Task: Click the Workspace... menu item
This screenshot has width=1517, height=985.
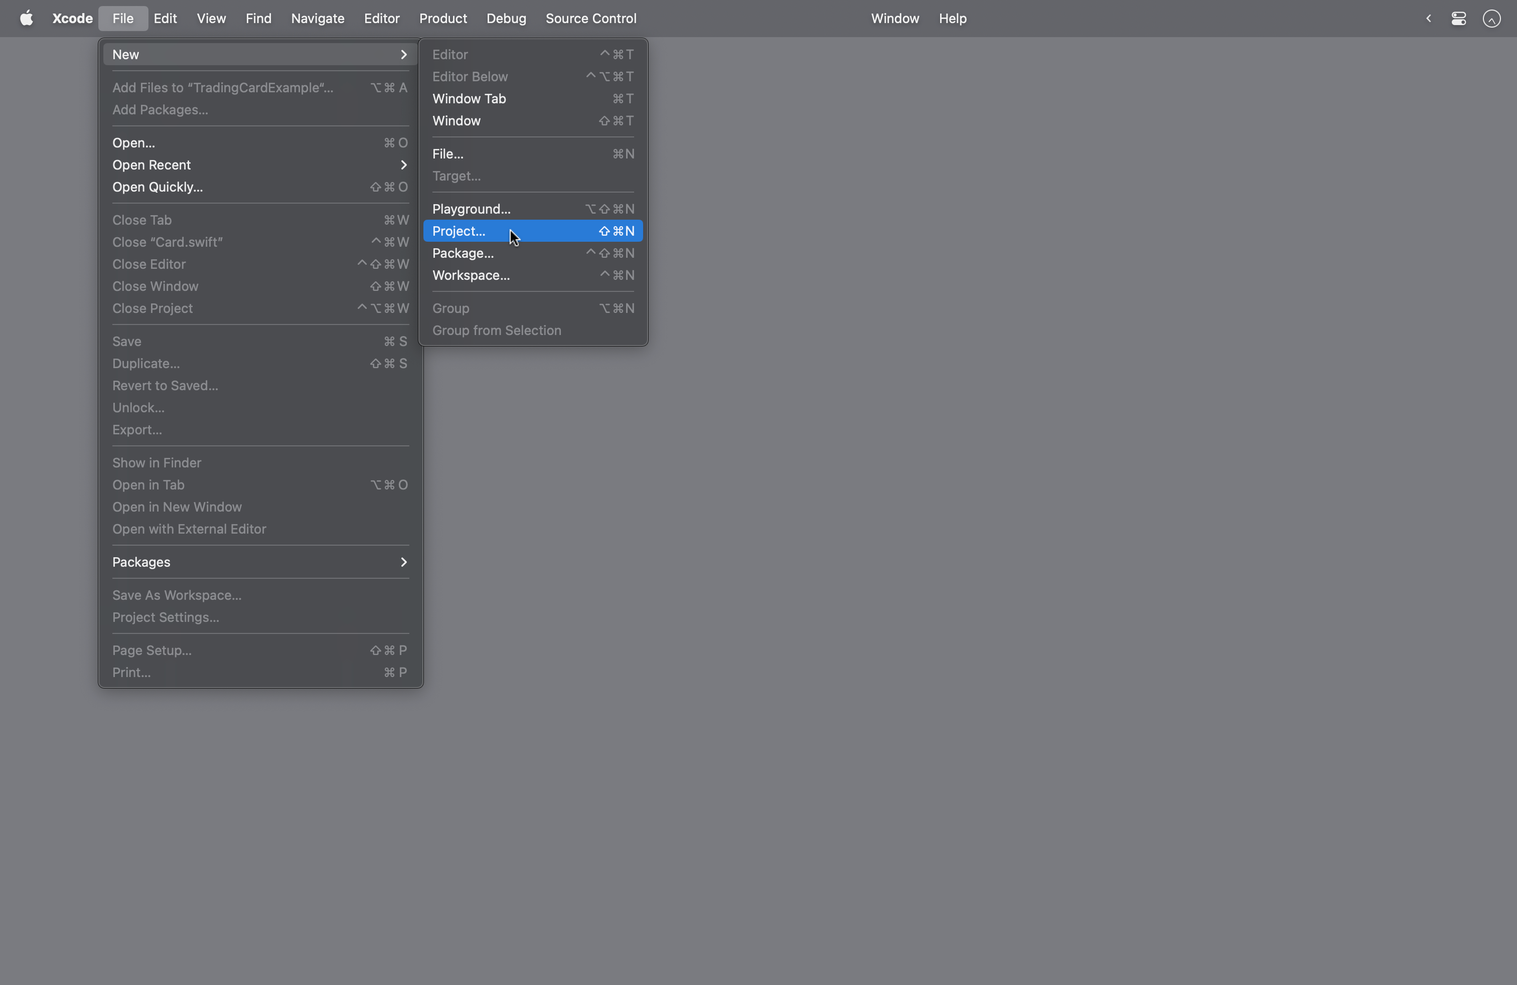Action: tap(470, 275)
